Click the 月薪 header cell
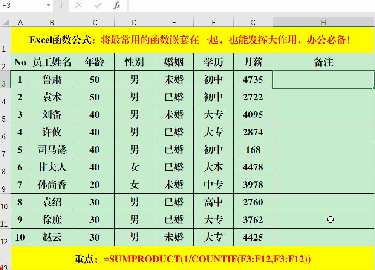 point(253,62)
